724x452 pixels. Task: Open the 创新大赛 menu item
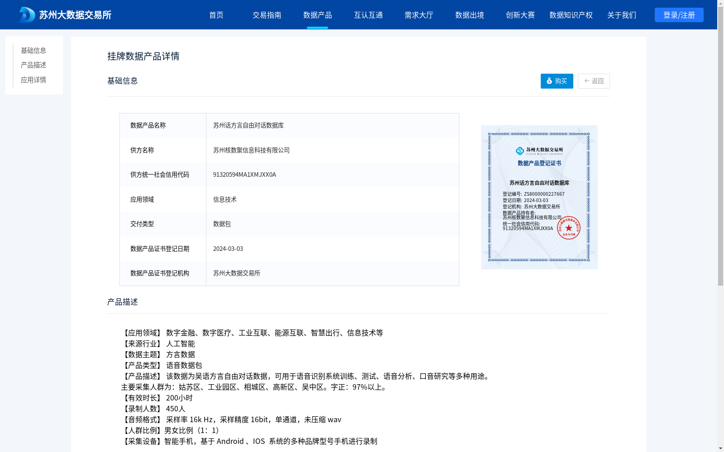[520, 15]
